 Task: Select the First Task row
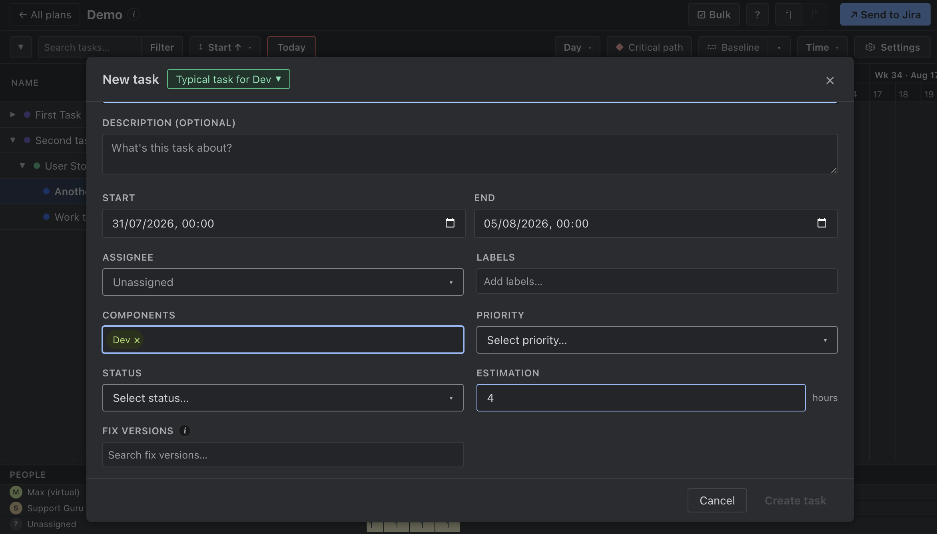(43, 115)
